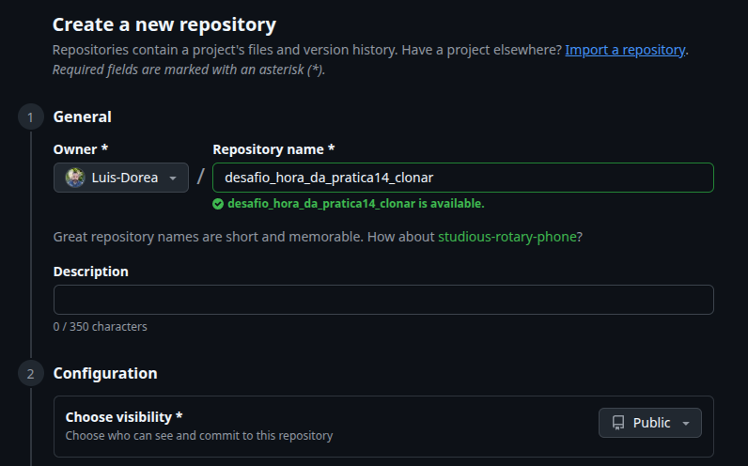
Task: Click the green availability checkmark icon
Action: click(x=218, y=203)
